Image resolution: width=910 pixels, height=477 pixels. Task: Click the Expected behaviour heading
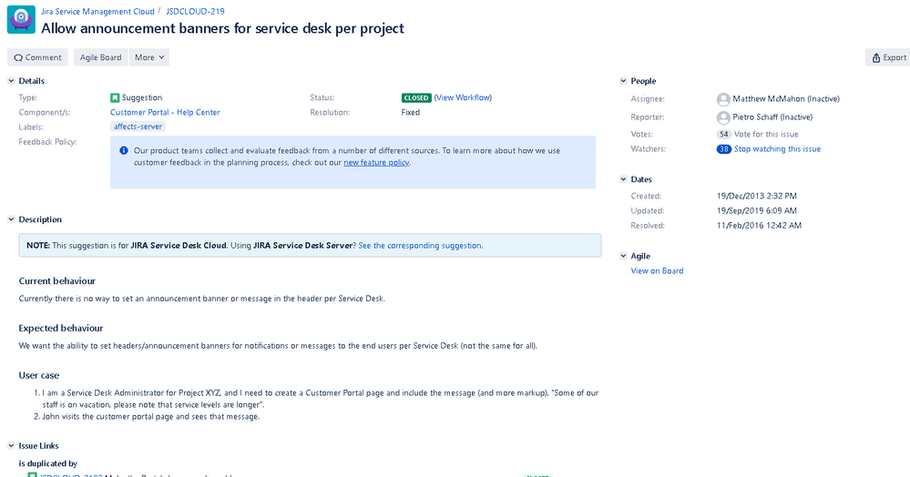[x=60, y=328]
